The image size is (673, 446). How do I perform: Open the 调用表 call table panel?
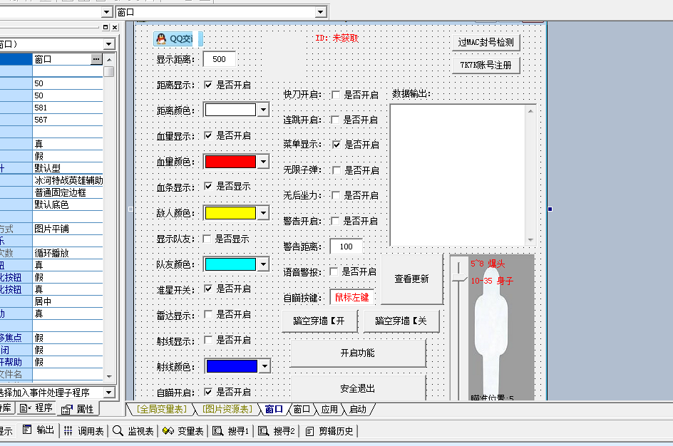pos(83,430)
